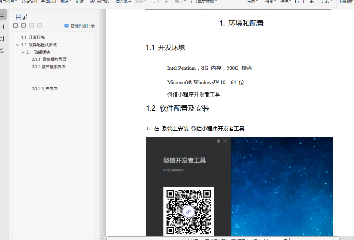This screenshot has width=354, height=240.
Task: Click the 目录 panel title
Action: (21, 17)
